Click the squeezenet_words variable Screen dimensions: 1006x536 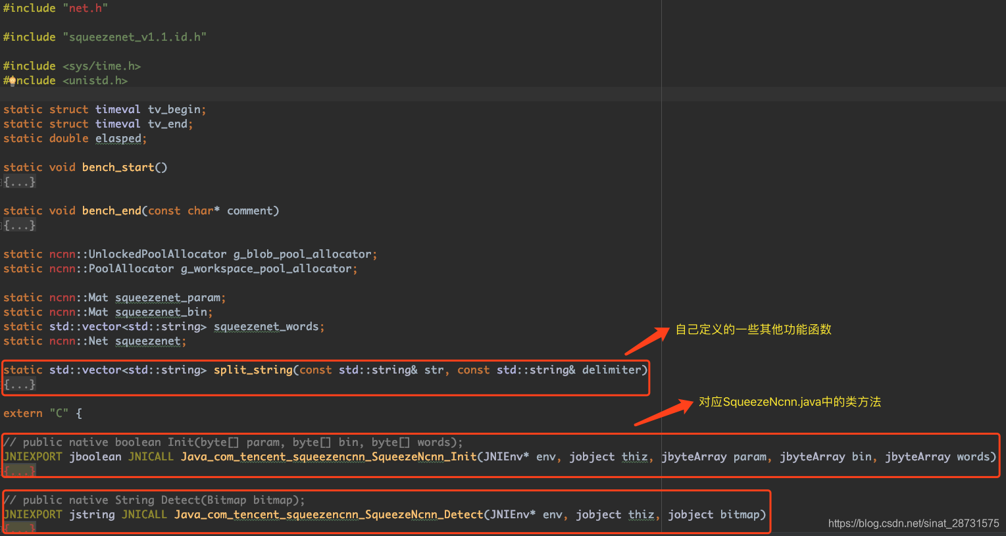click(x=266, y=326)
